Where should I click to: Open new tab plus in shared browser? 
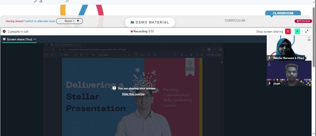click(x=84, y=45)
